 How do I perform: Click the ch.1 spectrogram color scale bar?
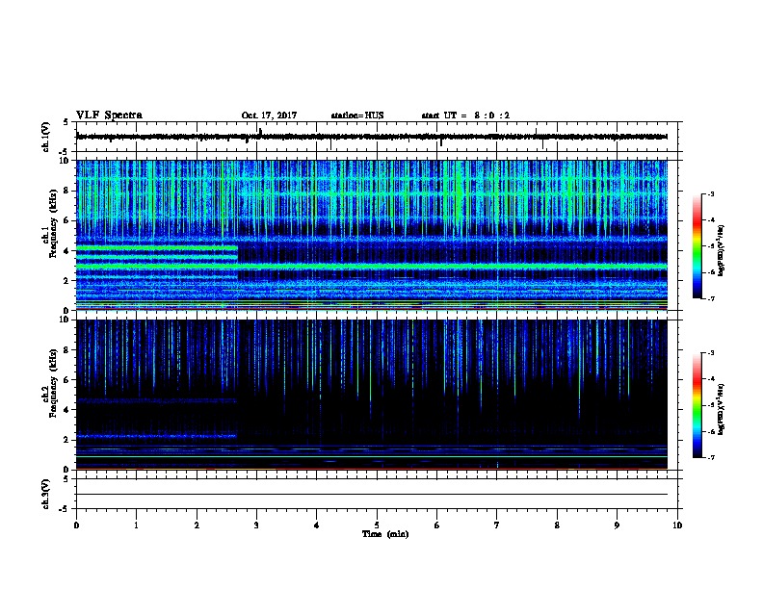[697, 246]
